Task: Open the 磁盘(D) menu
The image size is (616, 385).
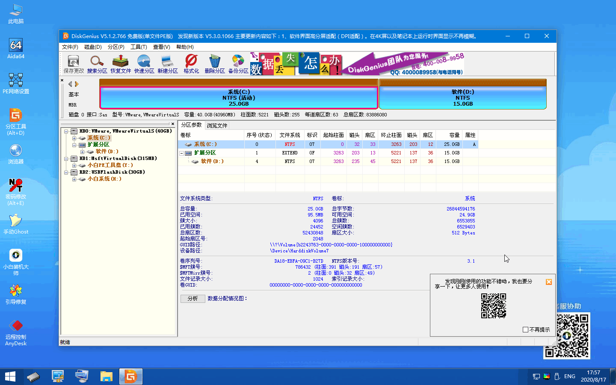Action: [92, 47]
